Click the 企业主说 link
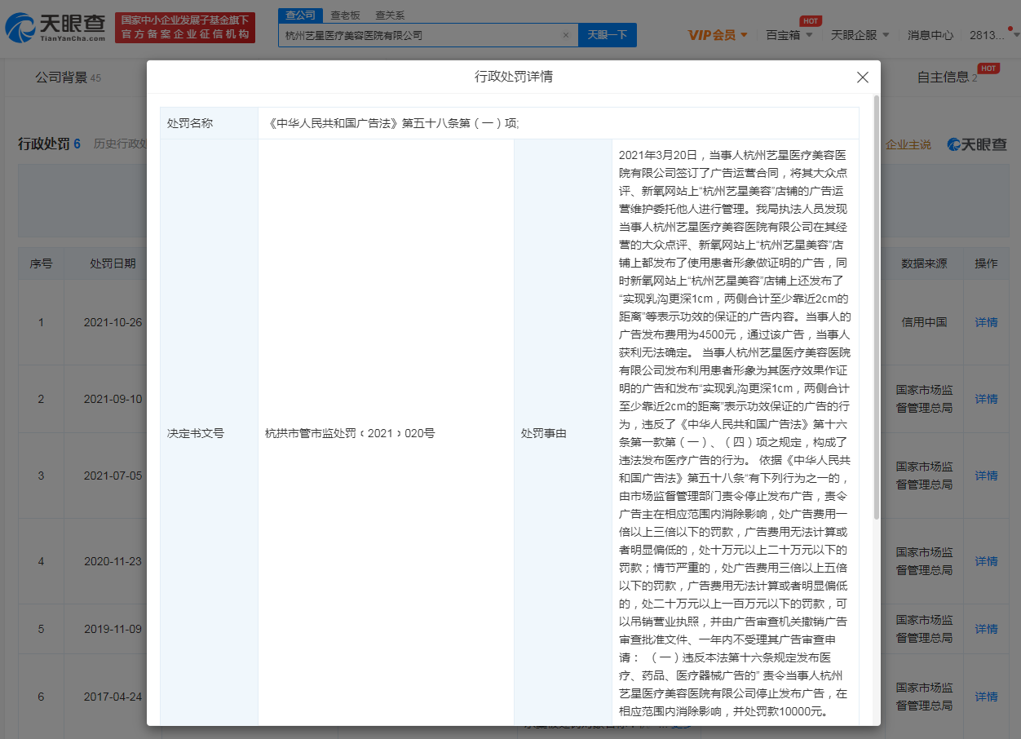Screen dimensions: 1021x739 (908, 144)
